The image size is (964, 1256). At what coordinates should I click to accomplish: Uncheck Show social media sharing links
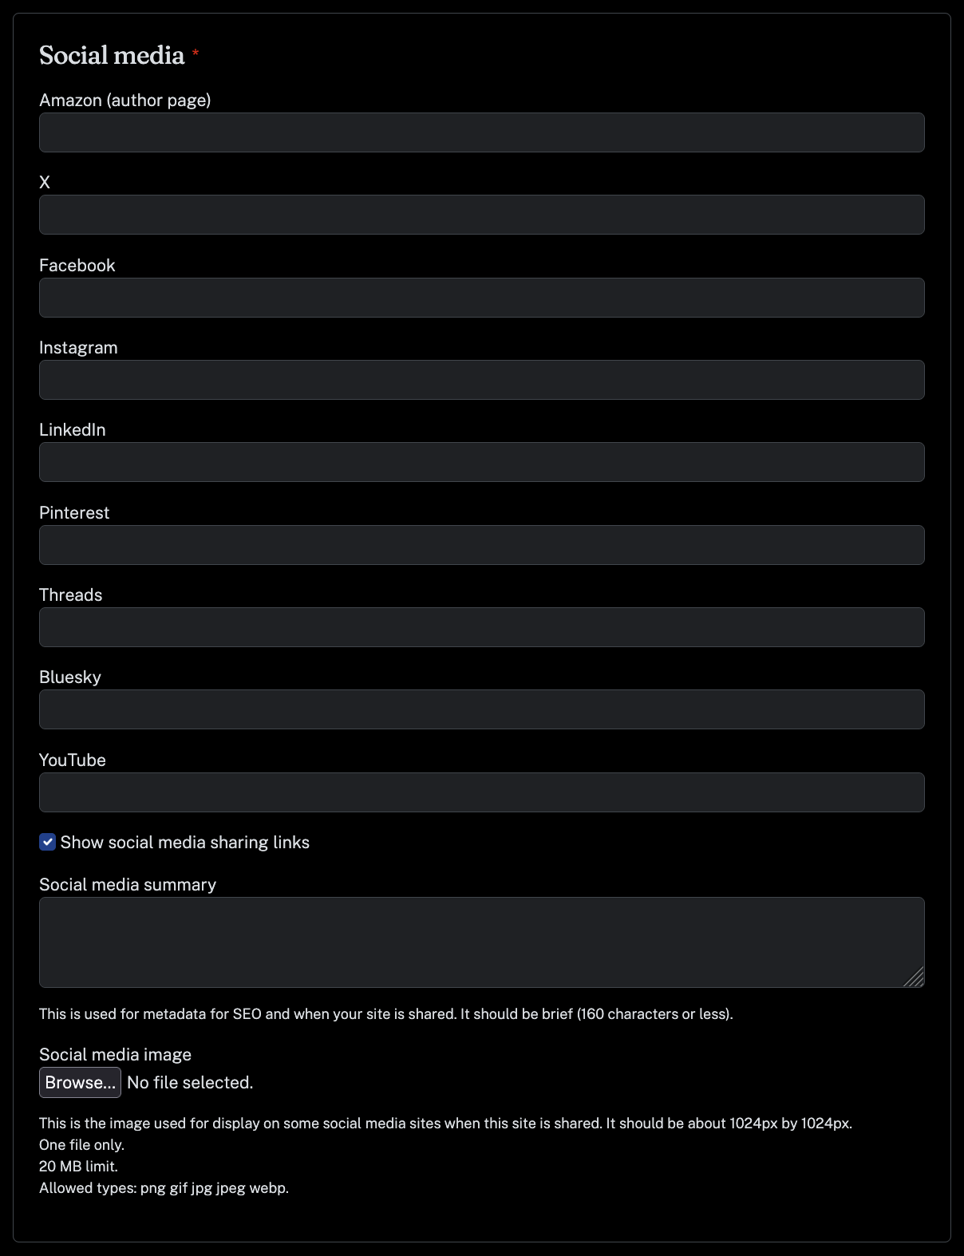(x=48, y=842)
